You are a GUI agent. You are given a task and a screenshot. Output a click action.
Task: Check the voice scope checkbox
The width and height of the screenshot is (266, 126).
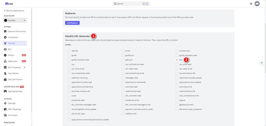point(69,96)
